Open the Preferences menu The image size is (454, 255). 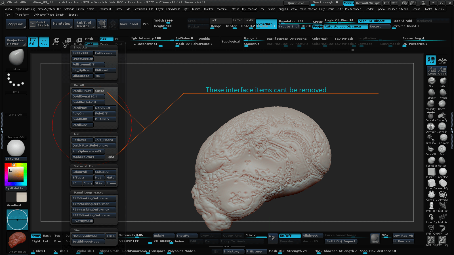tap(353, 9)
